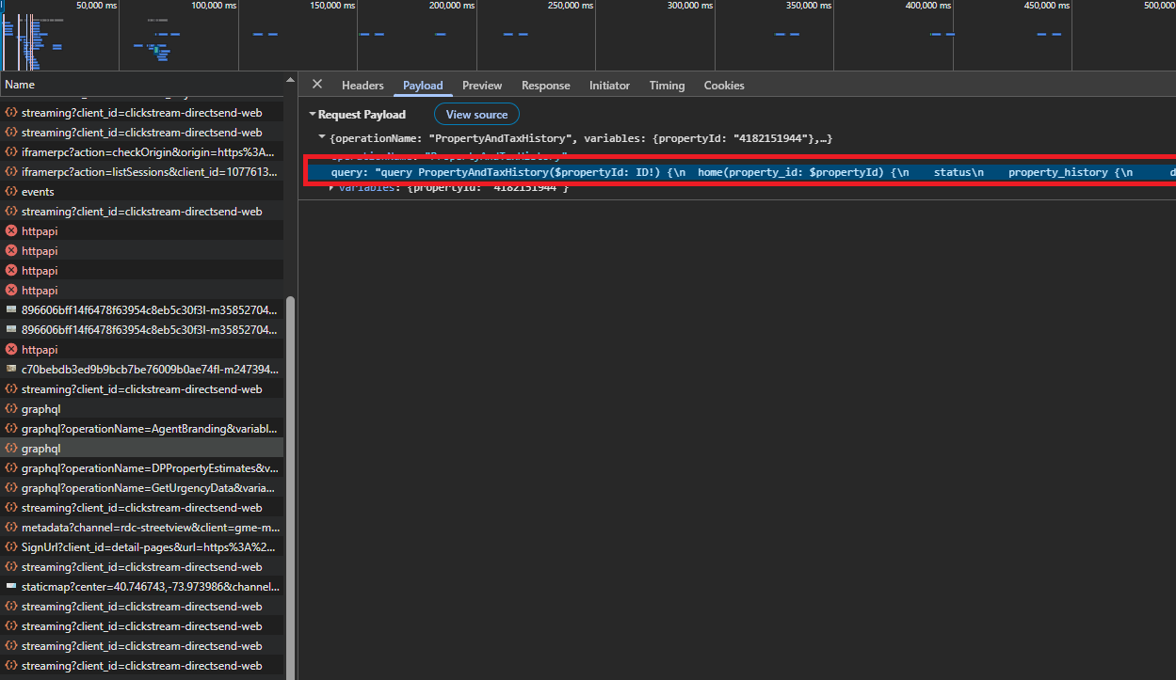Select the graphql?operationName=AgentBranding request

(x=141, y=429)
